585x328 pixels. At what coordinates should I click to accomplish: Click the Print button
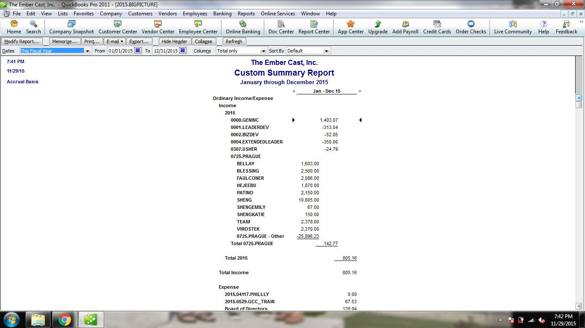92,41
